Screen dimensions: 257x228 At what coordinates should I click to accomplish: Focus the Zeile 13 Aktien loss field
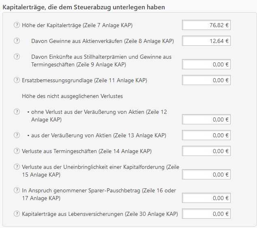click(x=206, y=135)
